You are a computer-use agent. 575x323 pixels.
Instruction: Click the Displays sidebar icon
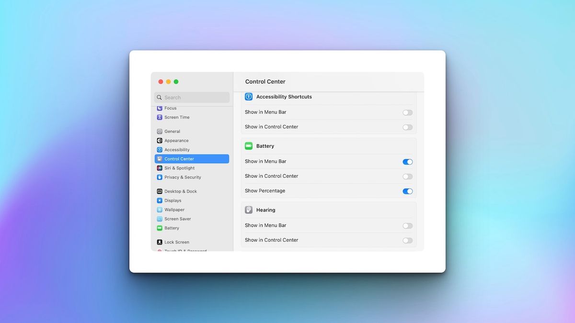[x=159, y=200]
